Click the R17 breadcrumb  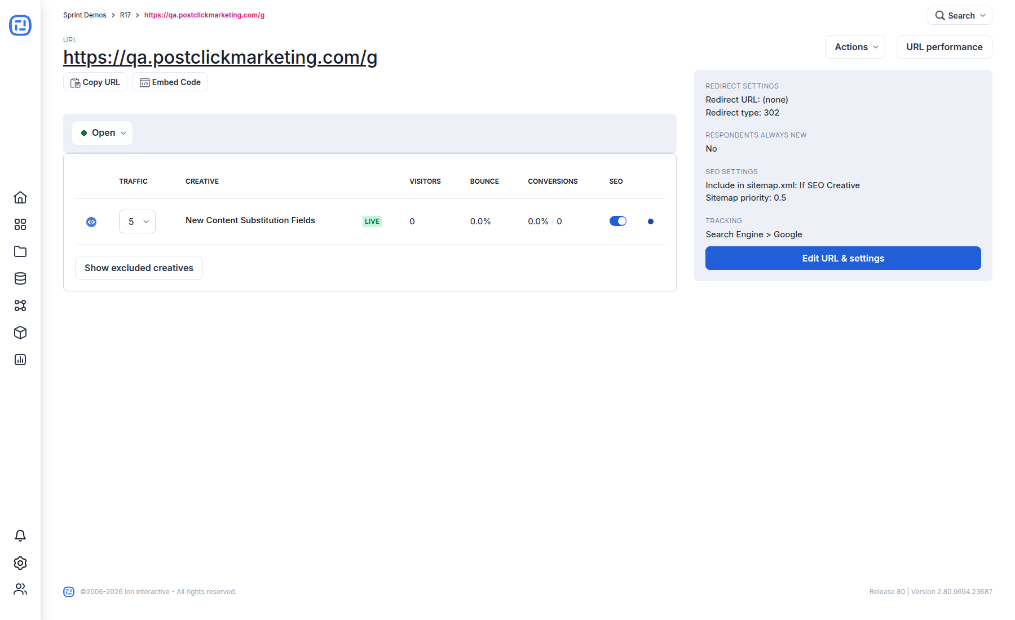tap(125, 15)
